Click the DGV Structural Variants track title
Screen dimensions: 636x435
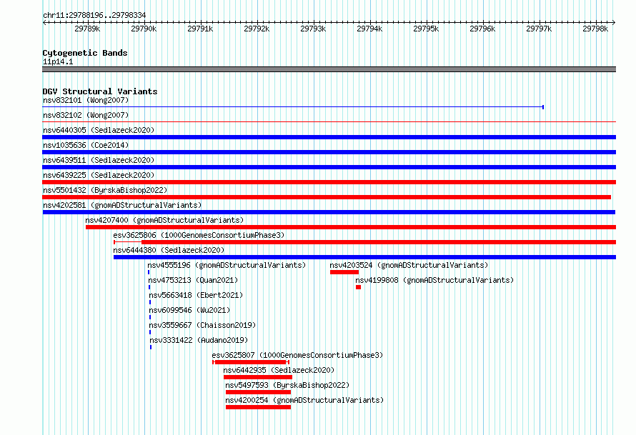tap(100, 91)
